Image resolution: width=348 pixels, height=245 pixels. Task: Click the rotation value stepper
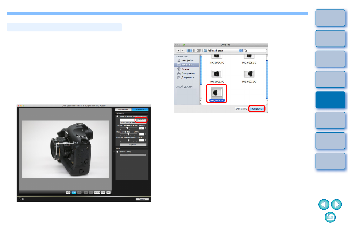tap(146, 134)
